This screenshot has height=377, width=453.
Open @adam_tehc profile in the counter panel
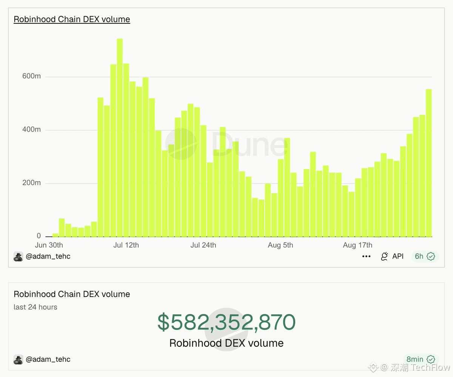tap(48, 359)
